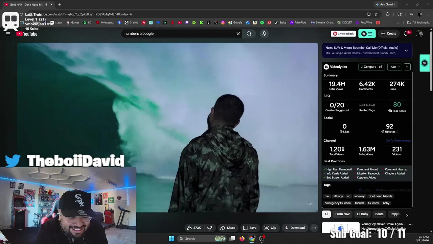Open the RotoWire bookmark
433x244 pixels.
click(363, 23)
